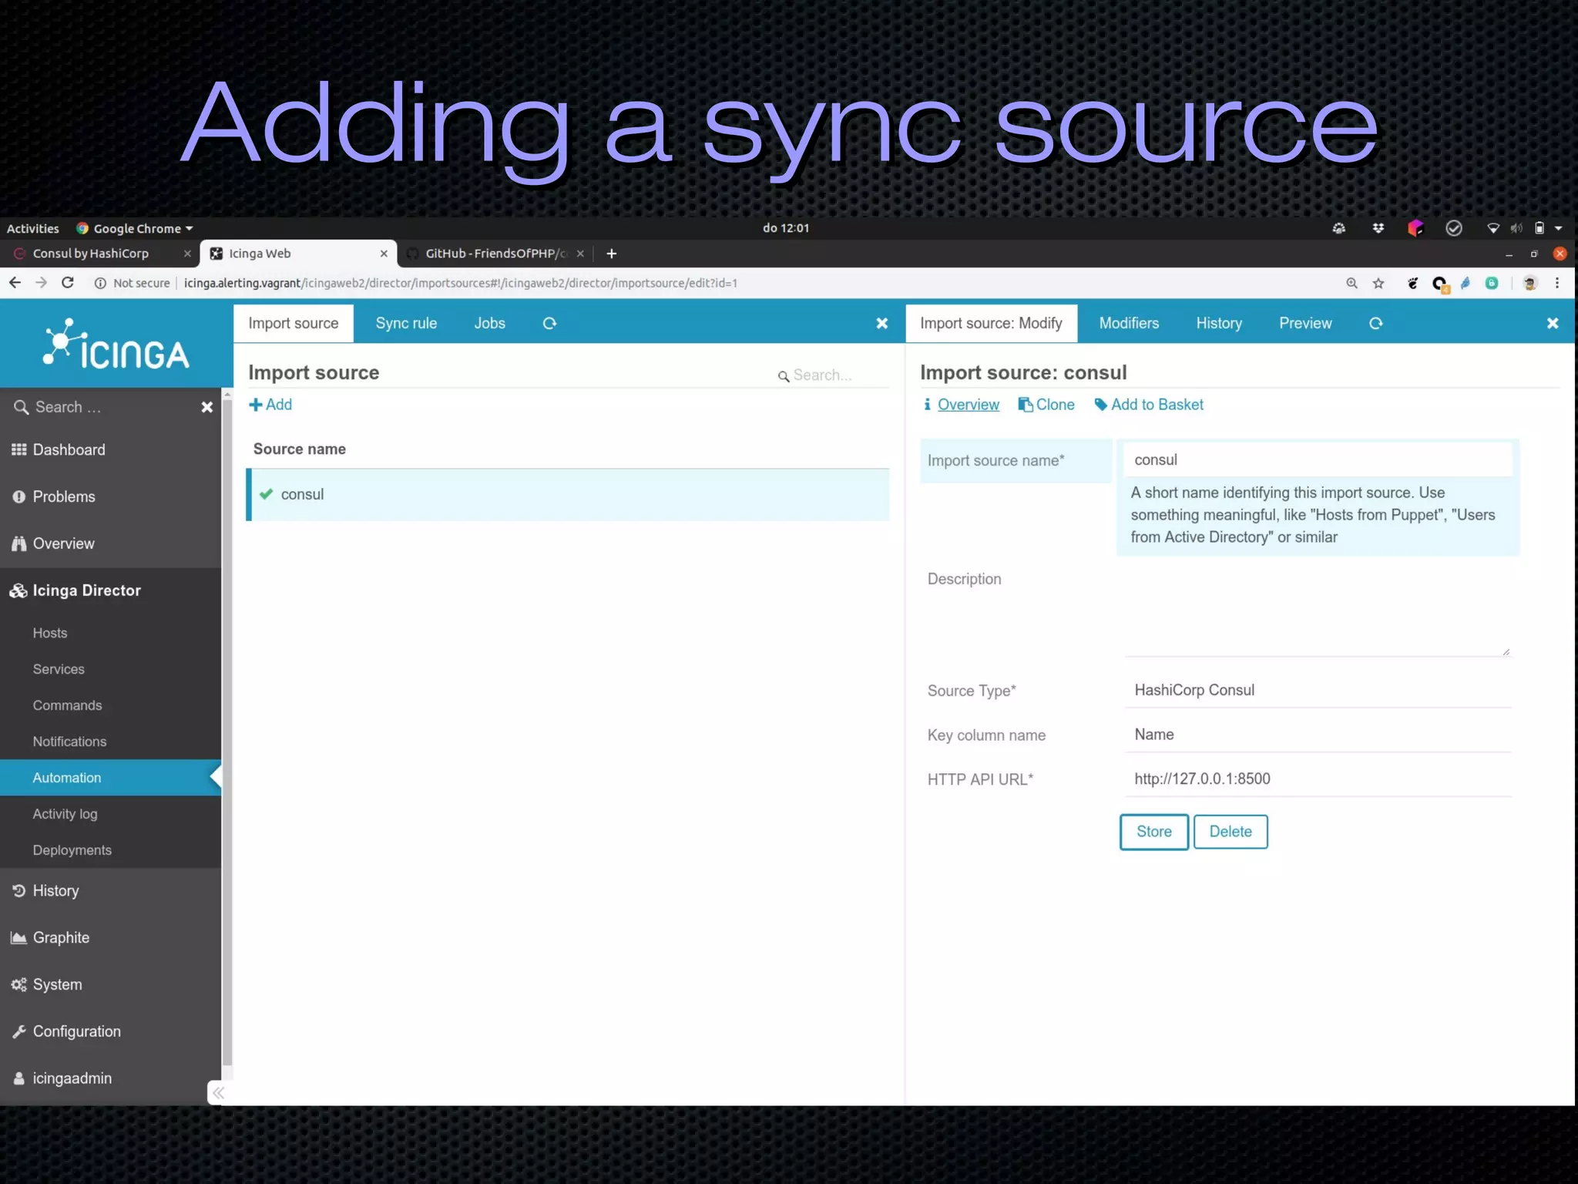1578x1184 pixels.
Task: Close the right Import source Modify column
Action: point(1553,324)
